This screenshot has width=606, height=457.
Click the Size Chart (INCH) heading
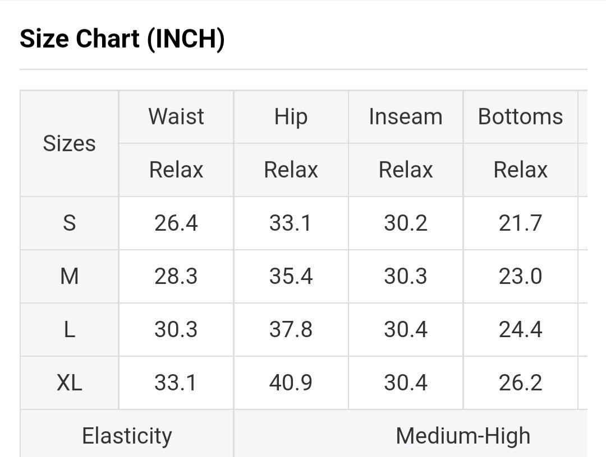coord(122,39)
